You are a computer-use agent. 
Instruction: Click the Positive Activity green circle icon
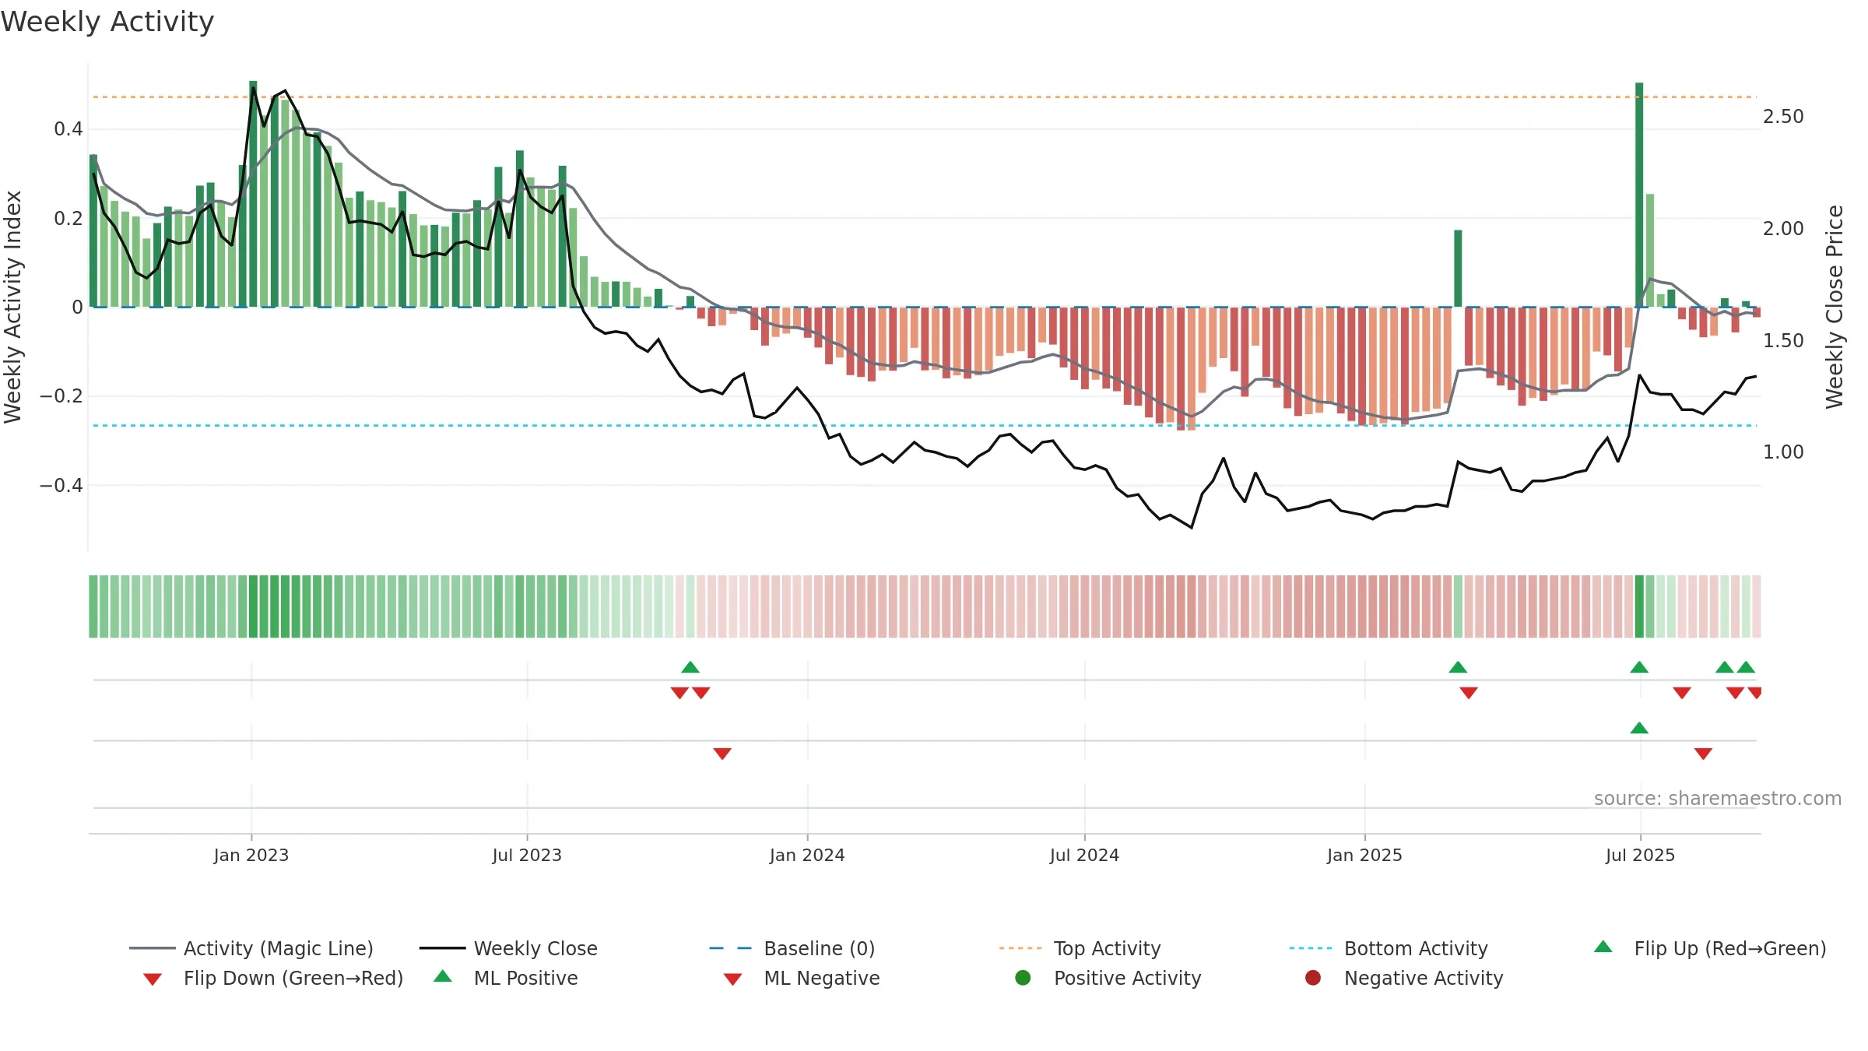[x=1023, y=978]
